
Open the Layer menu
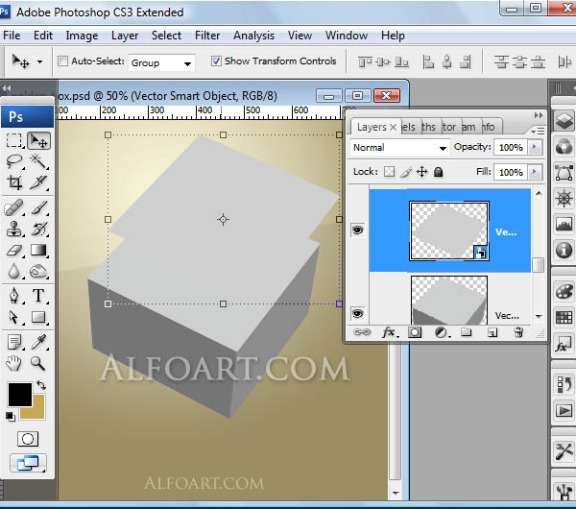(125, 36)
